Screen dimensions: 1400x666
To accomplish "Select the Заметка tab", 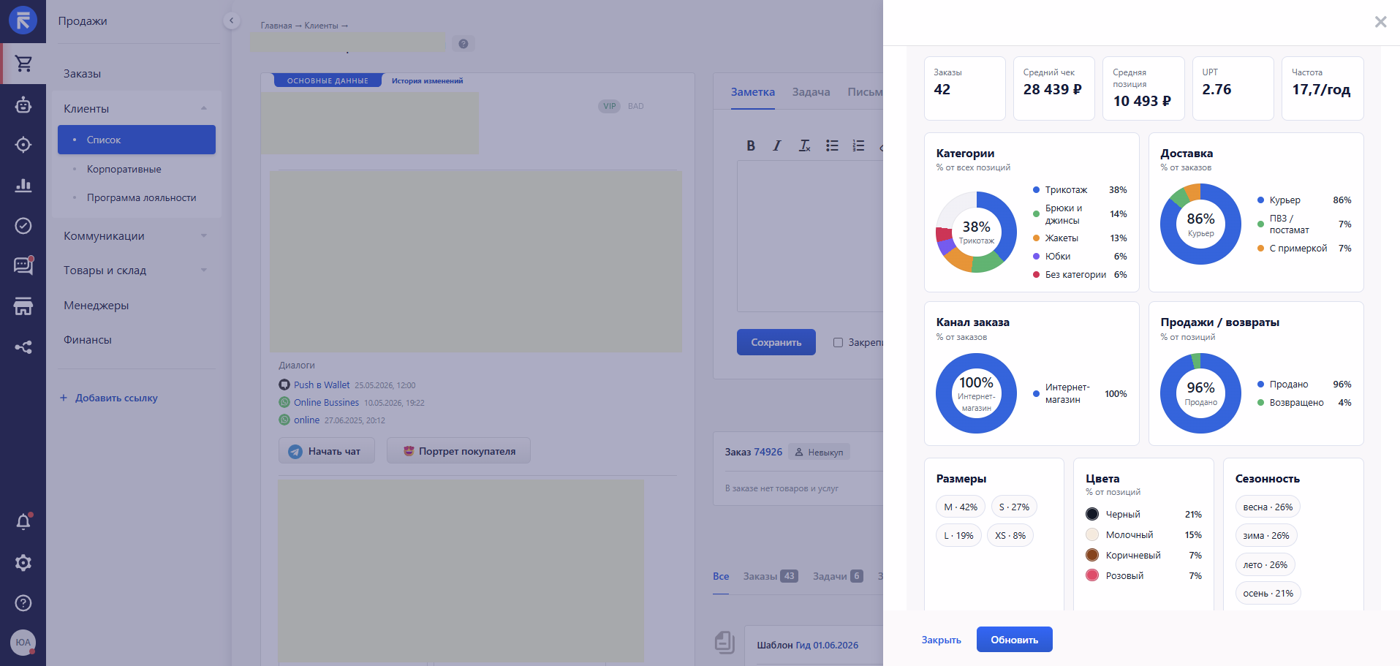I will (x=753, y=92).
